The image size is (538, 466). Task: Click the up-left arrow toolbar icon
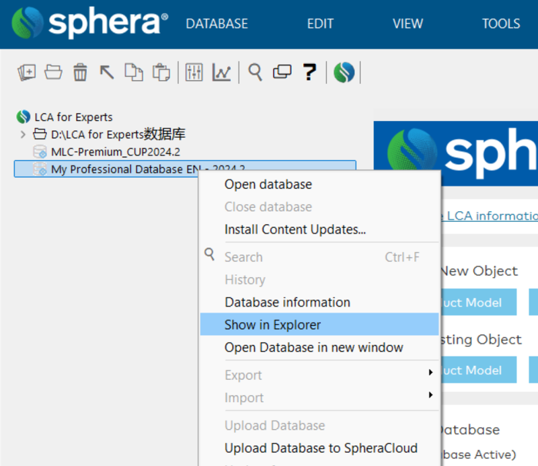pos(107,72)
